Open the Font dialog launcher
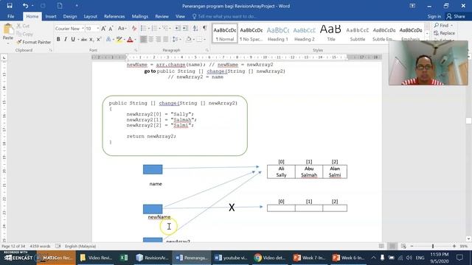This screenshot has height=265, width=472. (136, 50)
